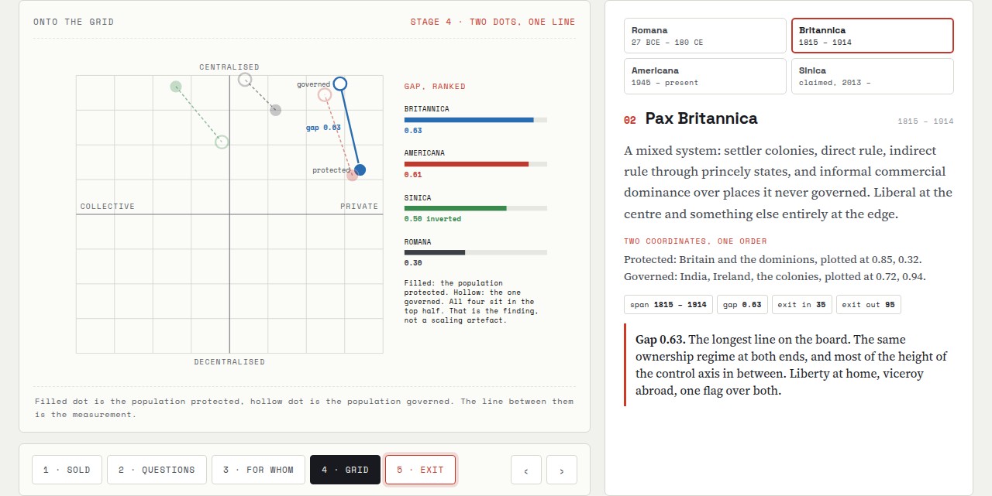Viewport: 992px width, 496px height.
Task: Click the 'span 1815 – 1914' chip
Action: [668, 304]
